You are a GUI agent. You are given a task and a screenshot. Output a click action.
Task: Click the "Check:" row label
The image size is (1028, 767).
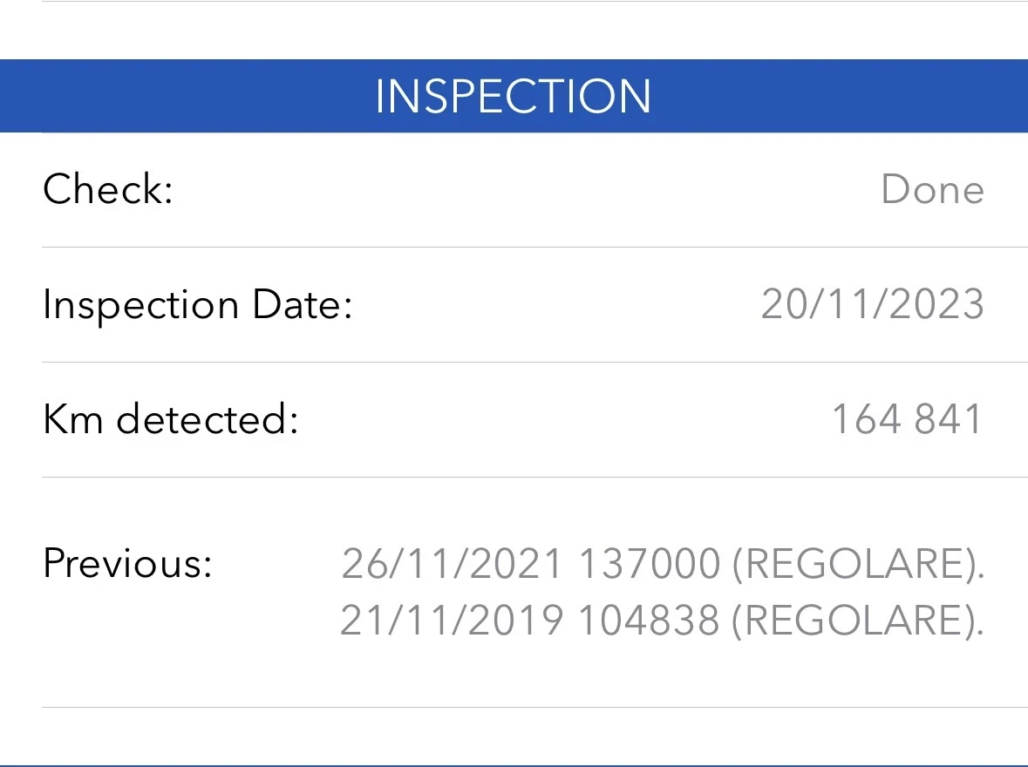108,189
